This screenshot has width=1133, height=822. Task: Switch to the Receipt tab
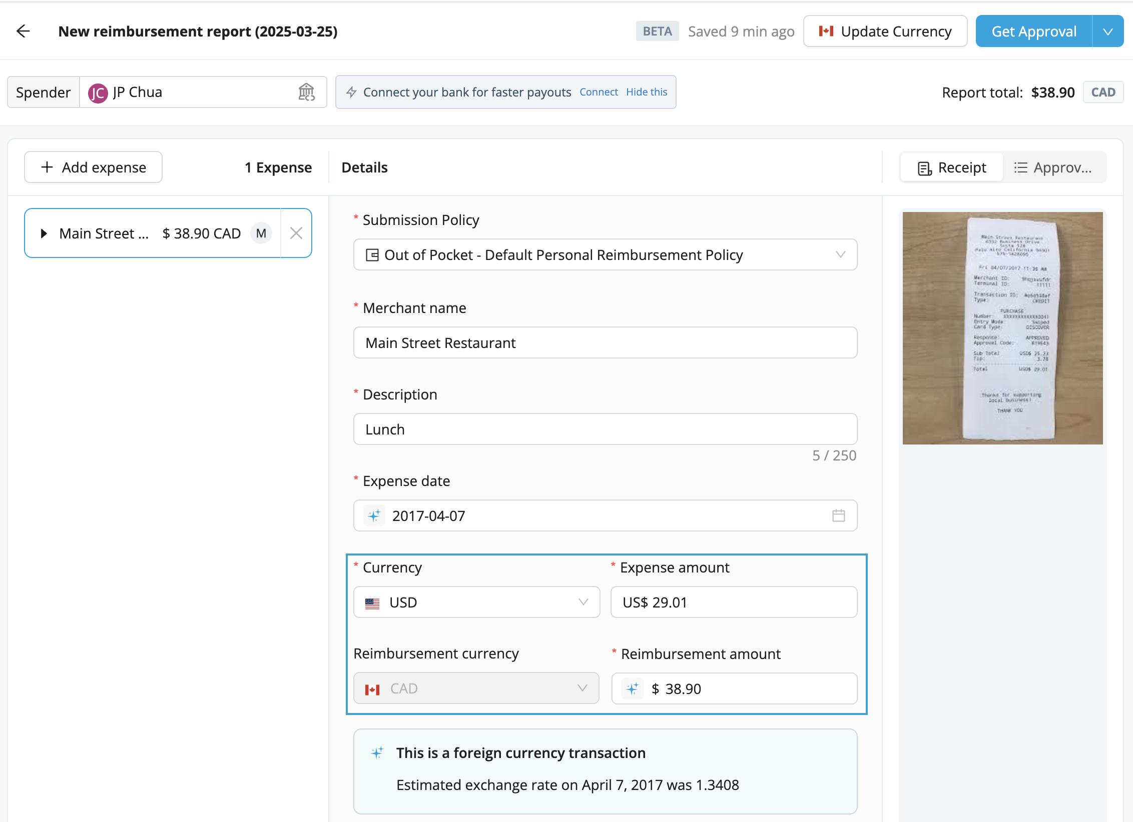point(952,167)
